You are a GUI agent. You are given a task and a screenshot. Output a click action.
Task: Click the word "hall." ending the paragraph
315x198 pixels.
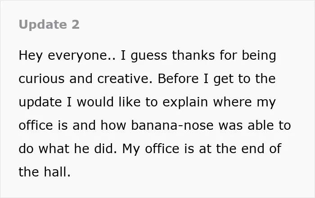(x=57, y=172)
